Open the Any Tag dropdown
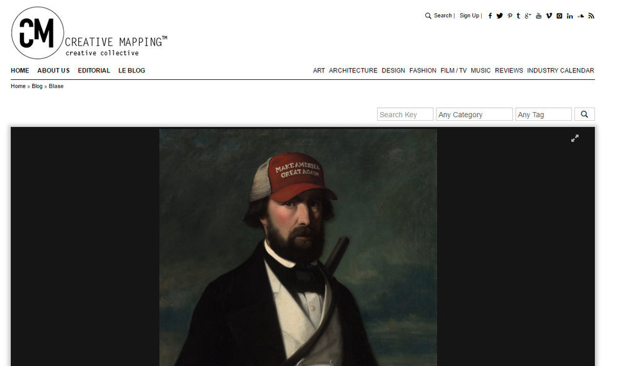Viewport: 620px width, 366px height. (543, 115)
